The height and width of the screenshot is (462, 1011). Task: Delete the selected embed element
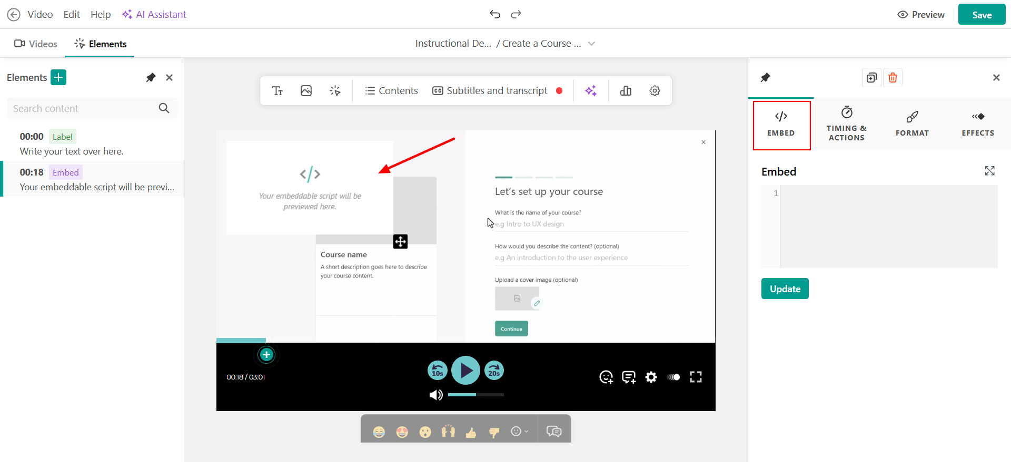(x=893, y=78)
